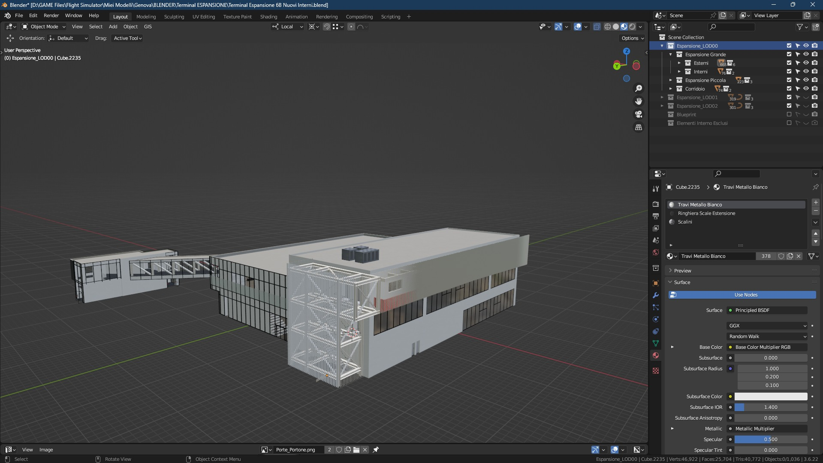Click the zoom in/out viewport gizmo icon

[639, 88]
